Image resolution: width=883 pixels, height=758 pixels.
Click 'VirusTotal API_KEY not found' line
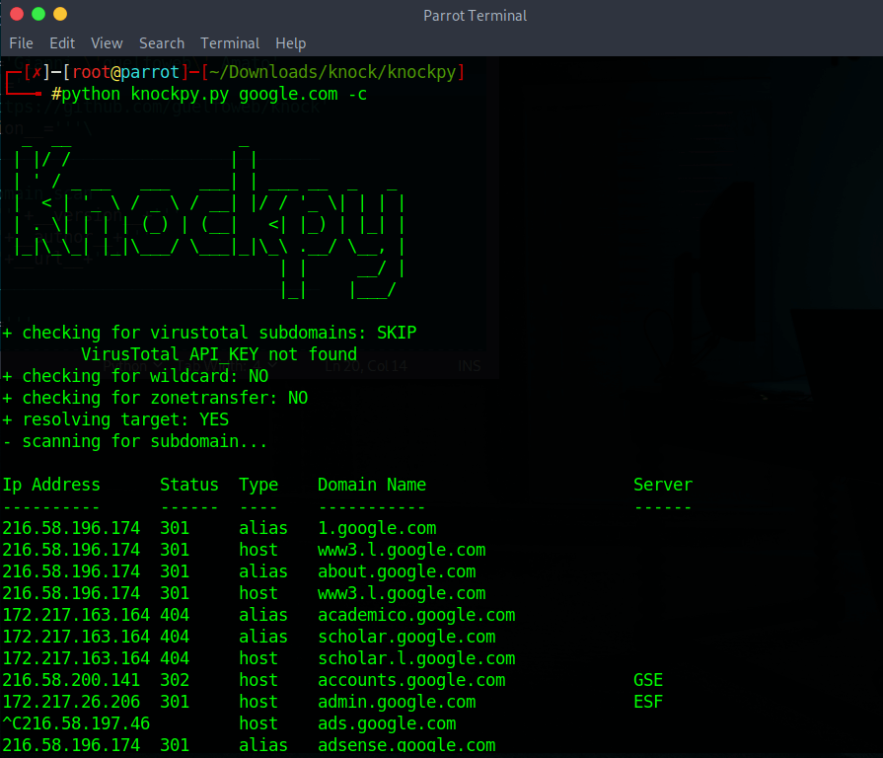219,354
